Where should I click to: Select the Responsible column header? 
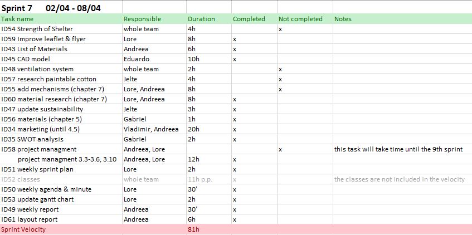[154, 19]
